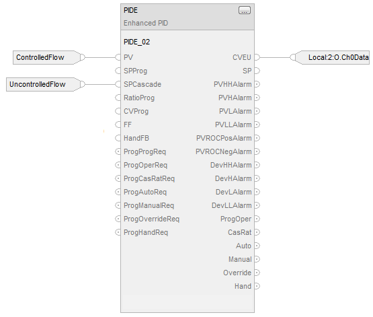Select the Local:2:O.Ch0Data output reference
373x317 pixels.
click(332, 57)
